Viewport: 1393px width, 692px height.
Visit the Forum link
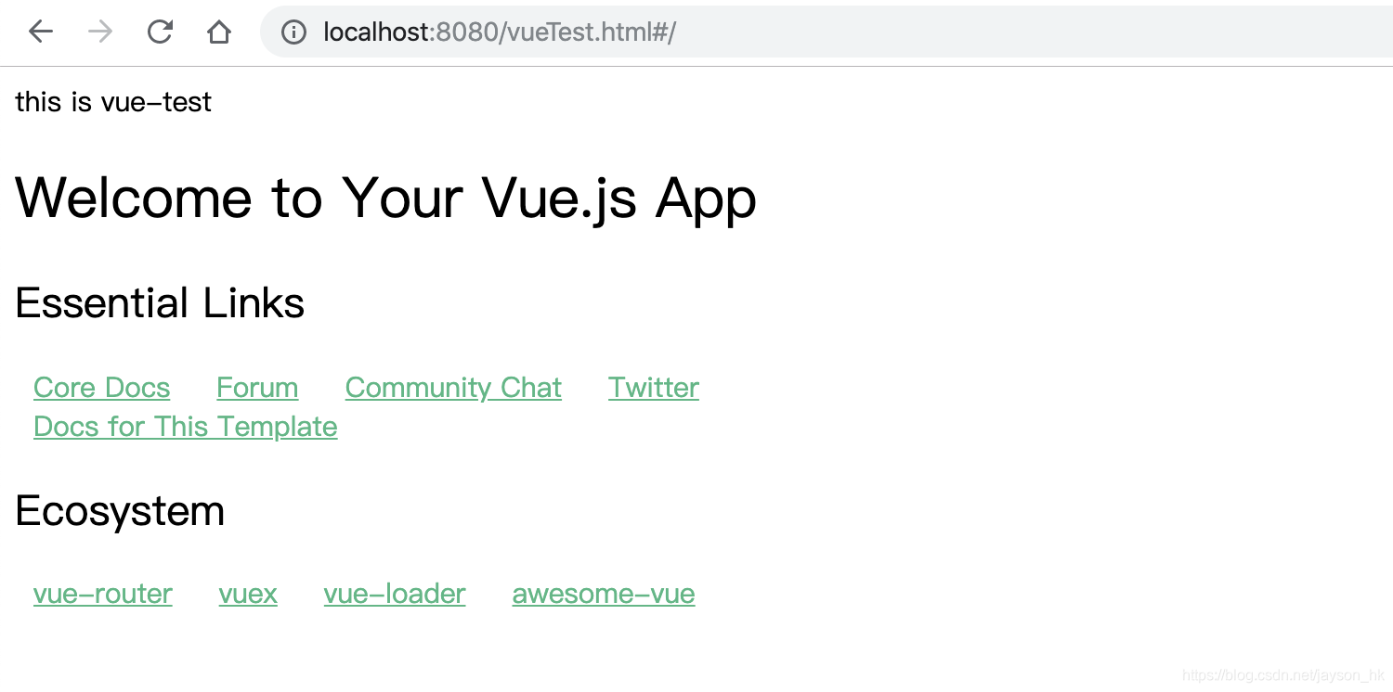pyautogui.click(x=257, y=388)
